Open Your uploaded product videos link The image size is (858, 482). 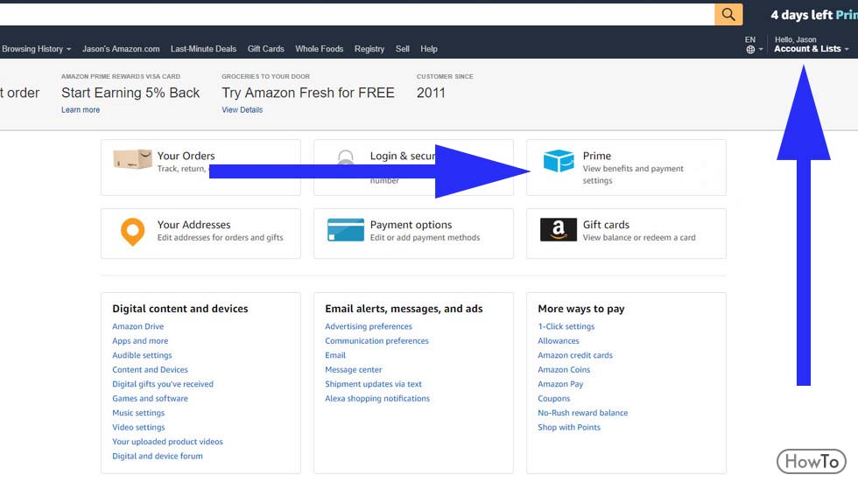point(167,442)
